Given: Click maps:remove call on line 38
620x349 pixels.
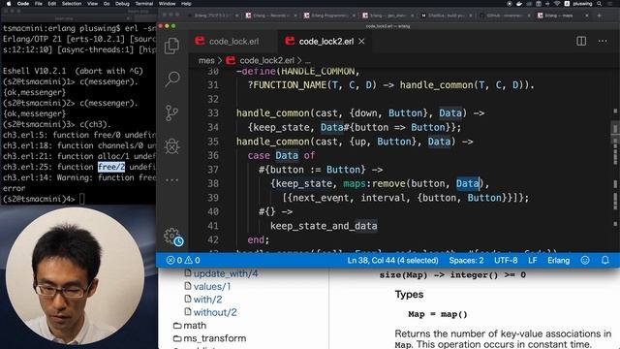Looking at the screenshot, I should pos(375,183).
